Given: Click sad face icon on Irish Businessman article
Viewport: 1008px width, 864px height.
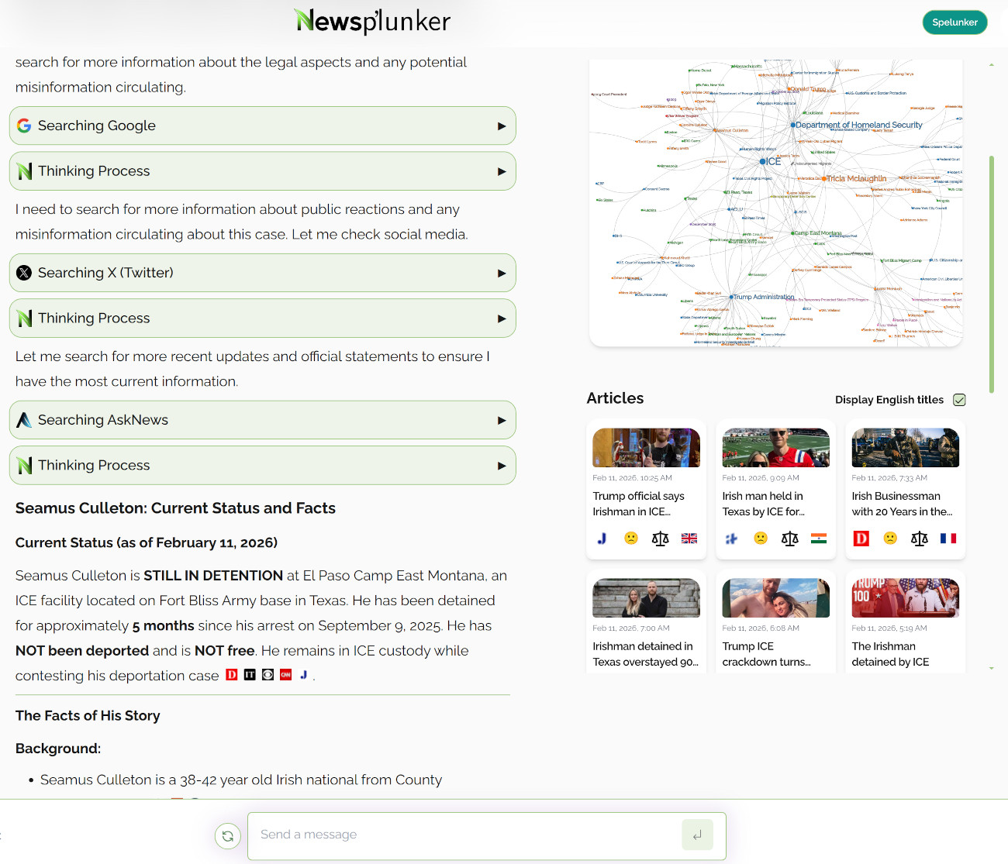Looking at the screenshot, I should pos(890,538).
